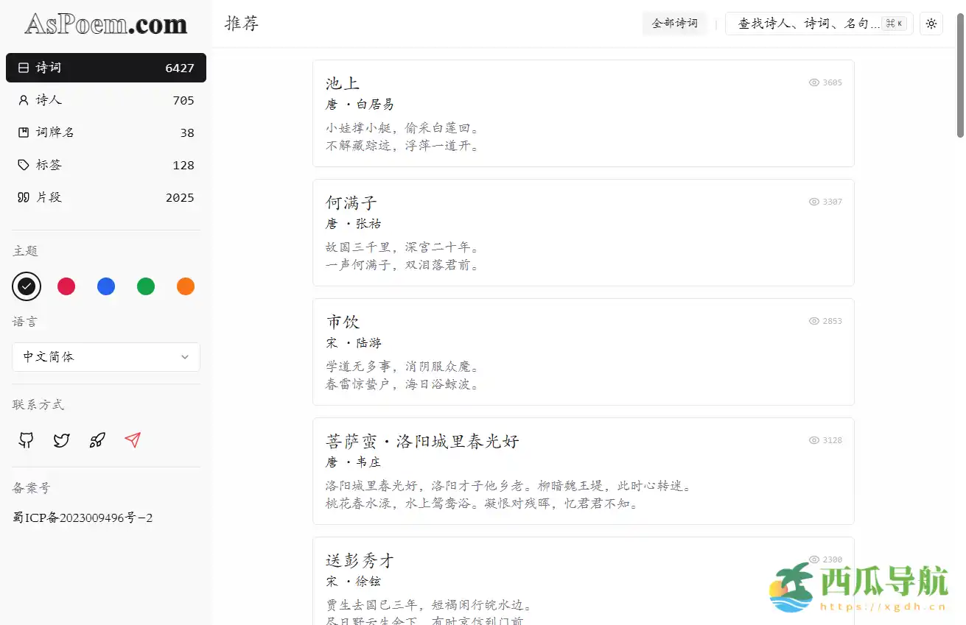Pick the orange theme color swatch

tap(185, 286)
